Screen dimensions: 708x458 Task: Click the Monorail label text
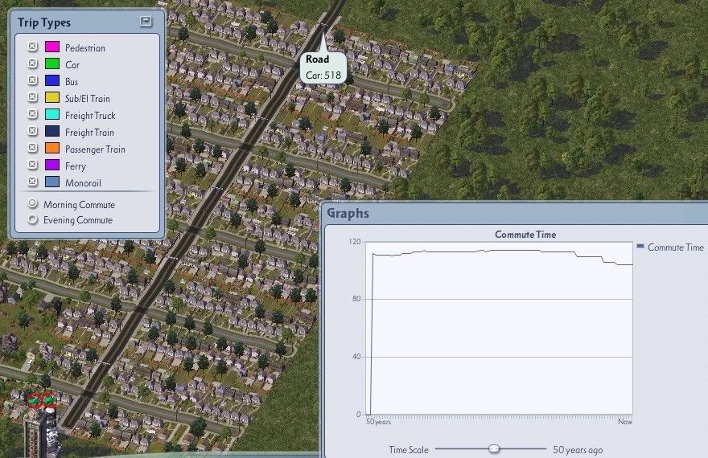83,183
